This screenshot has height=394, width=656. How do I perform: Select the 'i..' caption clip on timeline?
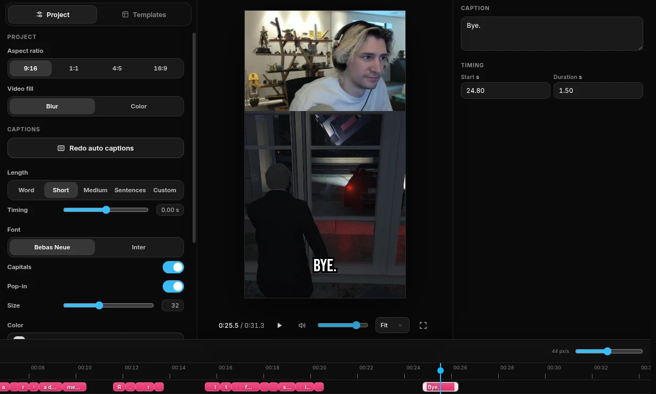coord(307,387)
